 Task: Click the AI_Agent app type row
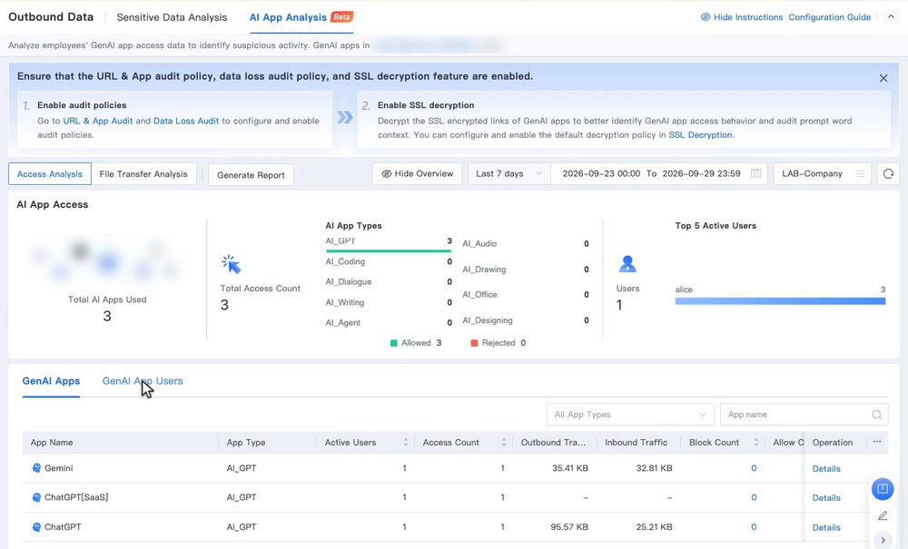(x=389, y=323)
